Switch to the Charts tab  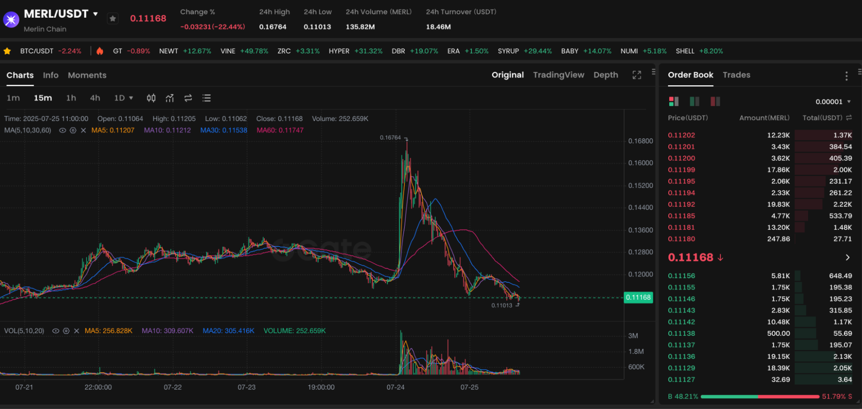pos(20,75)
